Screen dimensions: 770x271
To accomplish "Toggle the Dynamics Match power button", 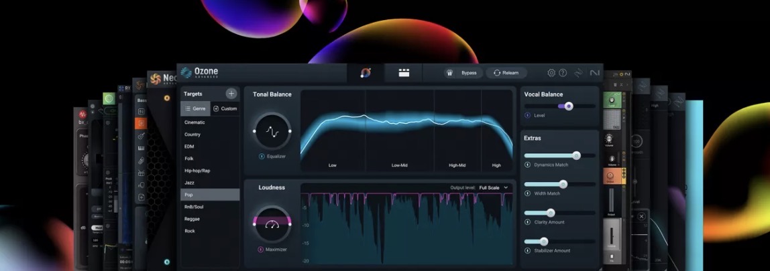I will (x=527, y=165).
